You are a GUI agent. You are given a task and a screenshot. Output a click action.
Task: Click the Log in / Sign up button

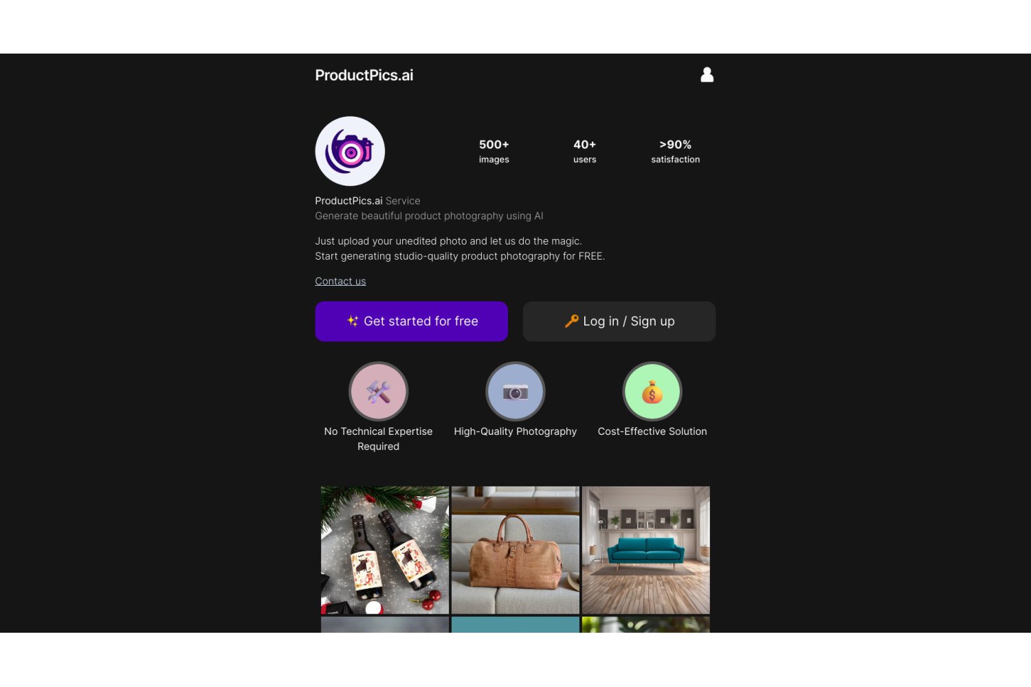click(x=619, y=321)
